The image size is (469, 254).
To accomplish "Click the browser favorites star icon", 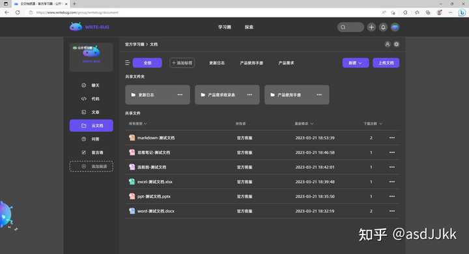I will click(x=417, y=12).
